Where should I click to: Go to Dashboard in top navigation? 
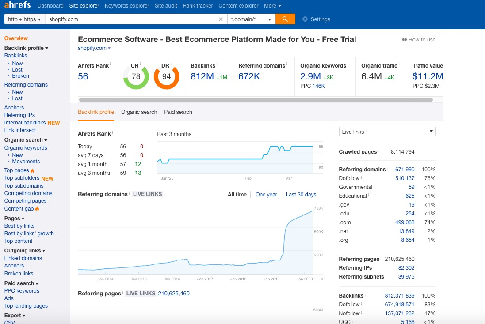(x=50, y=6)
